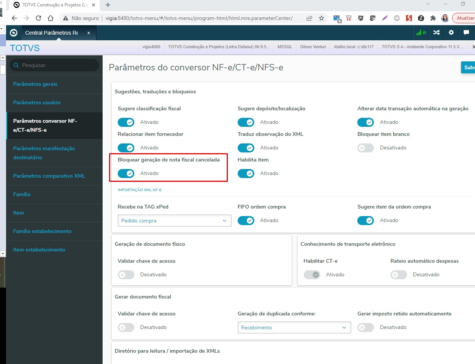Click the Atualizar browser update button

pyautogui.click(x=464, y=18)
